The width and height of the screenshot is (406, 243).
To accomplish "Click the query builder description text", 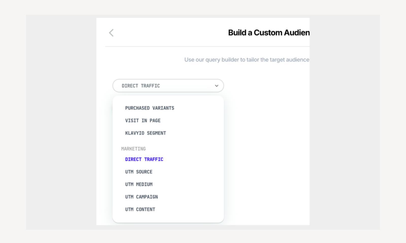I will pyautogui.click(x=247, y=60).
